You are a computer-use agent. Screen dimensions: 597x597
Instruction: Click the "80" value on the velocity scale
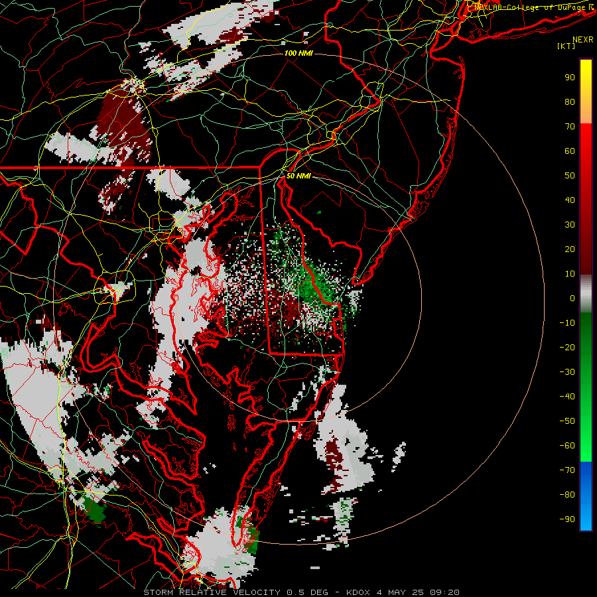[570, 101]
